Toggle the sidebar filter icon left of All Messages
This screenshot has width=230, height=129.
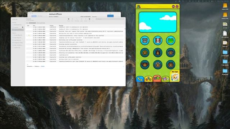point(27,23)
